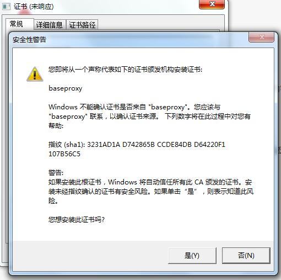Viewport: 281px width, 280px height.
Task: Click the fingerprint remainder 107B56C5
Action: [x=64, y=154]
